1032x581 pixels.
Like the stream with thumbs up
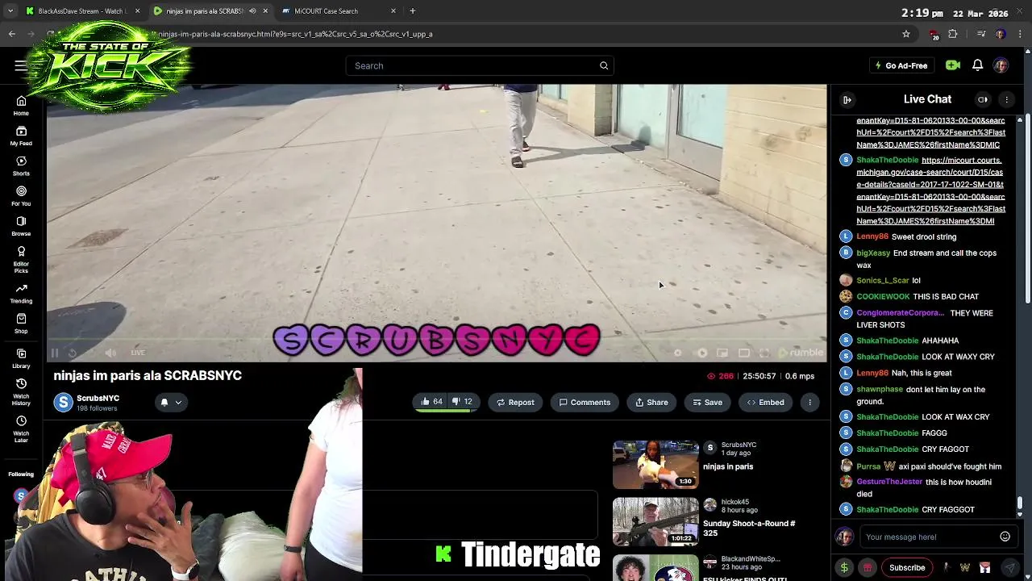tap(431, 402)
